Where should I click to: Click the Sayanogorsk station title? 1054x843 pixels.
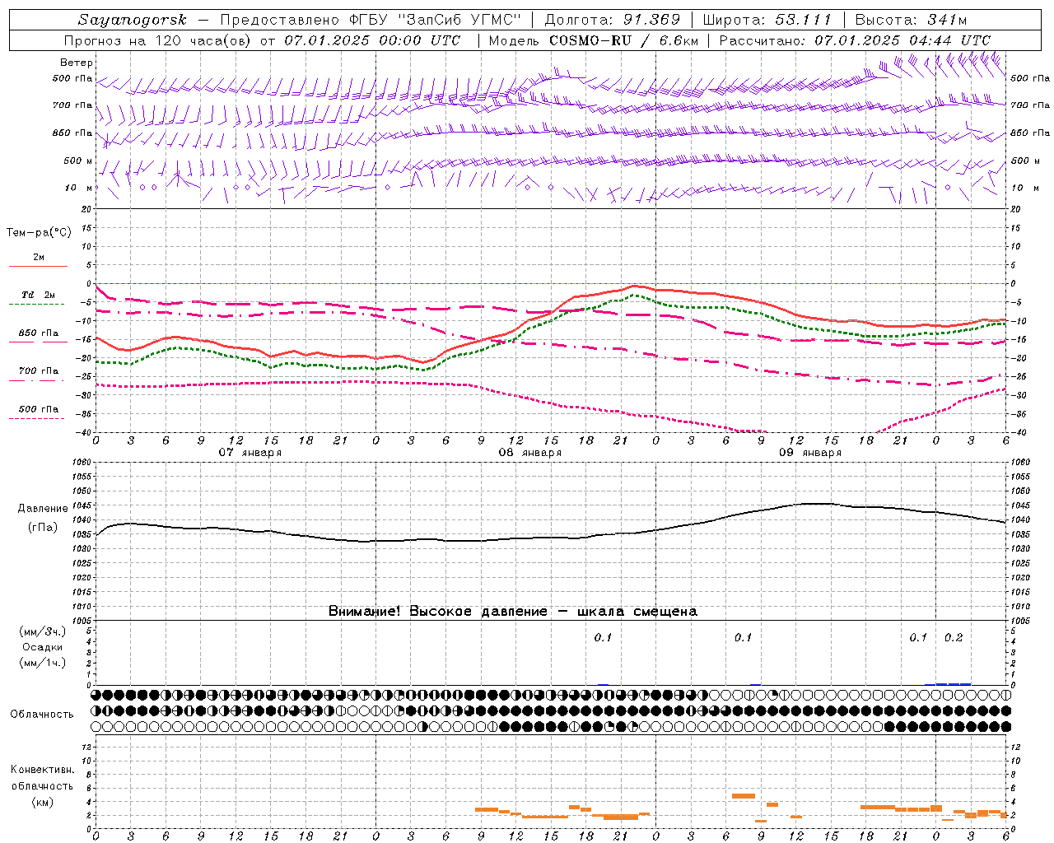[133, 20]
